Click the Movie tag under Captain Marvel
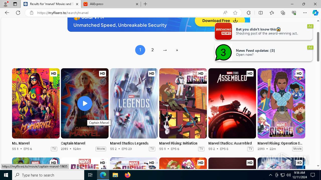 point(101,149)
